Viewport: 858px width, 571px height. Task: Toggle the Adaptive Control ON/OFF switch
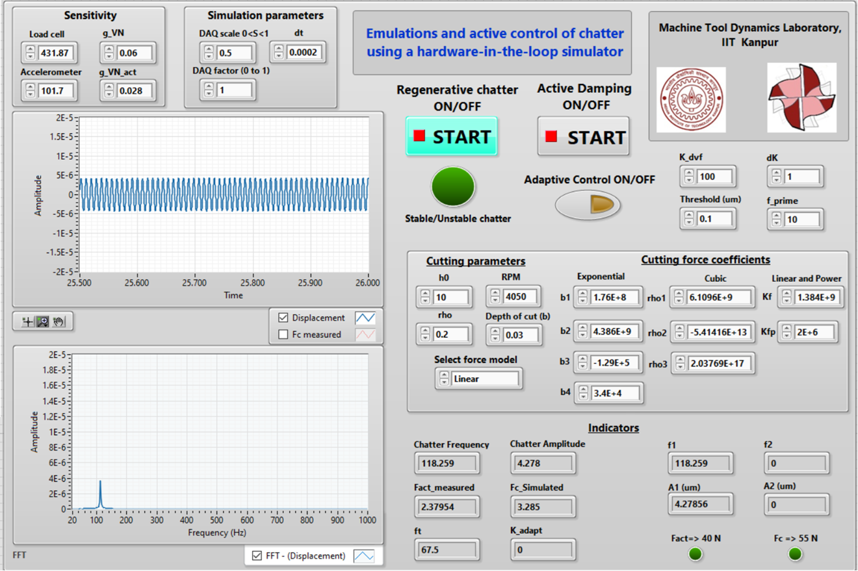coord(587,204)
